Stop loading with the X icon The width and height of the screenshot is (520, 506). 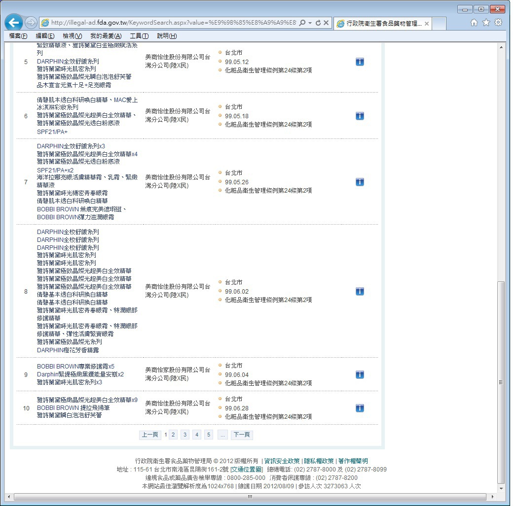[x=326, y=23]
